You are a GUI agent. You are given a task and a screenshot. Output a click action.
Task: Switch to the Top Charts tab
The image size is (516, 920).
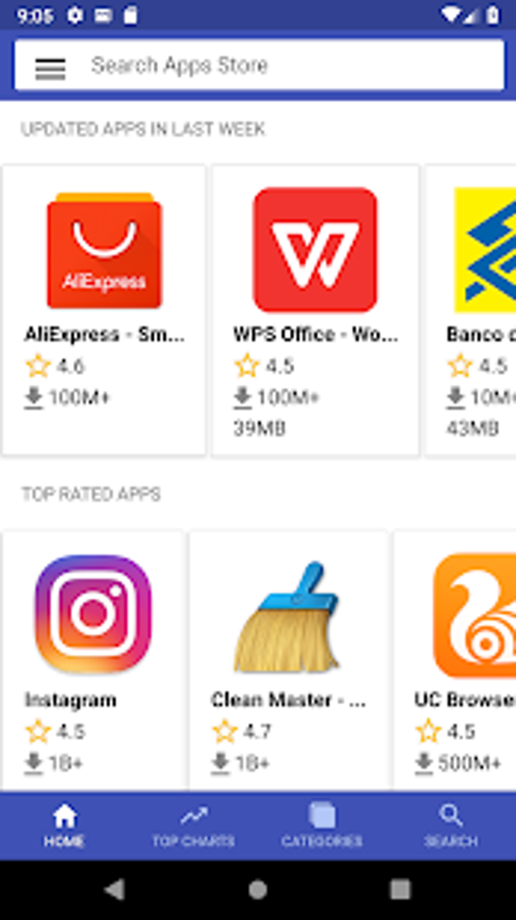point(193,826)
